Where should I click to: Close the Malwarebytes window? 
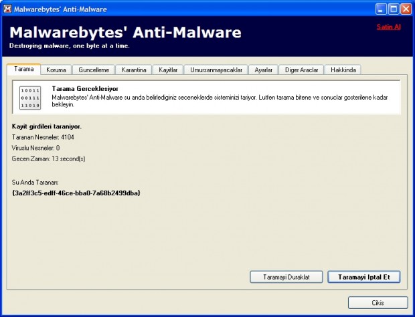coord(404,9)
